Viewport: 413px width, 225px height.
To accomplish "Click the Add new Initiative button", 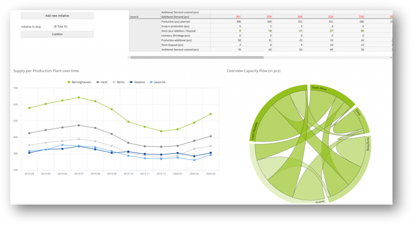I will (x=57, y=16).
